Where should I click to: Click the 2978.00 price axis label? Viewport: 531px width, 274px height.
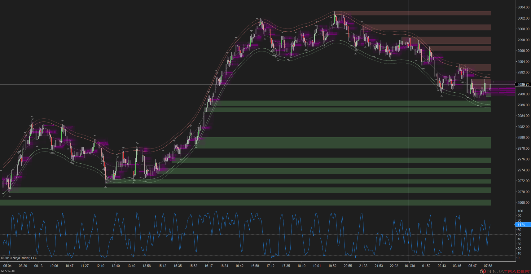coord(523,148)
